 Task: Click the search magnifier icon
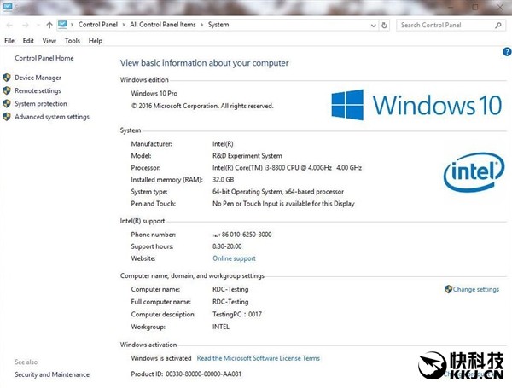pos(498,25)
